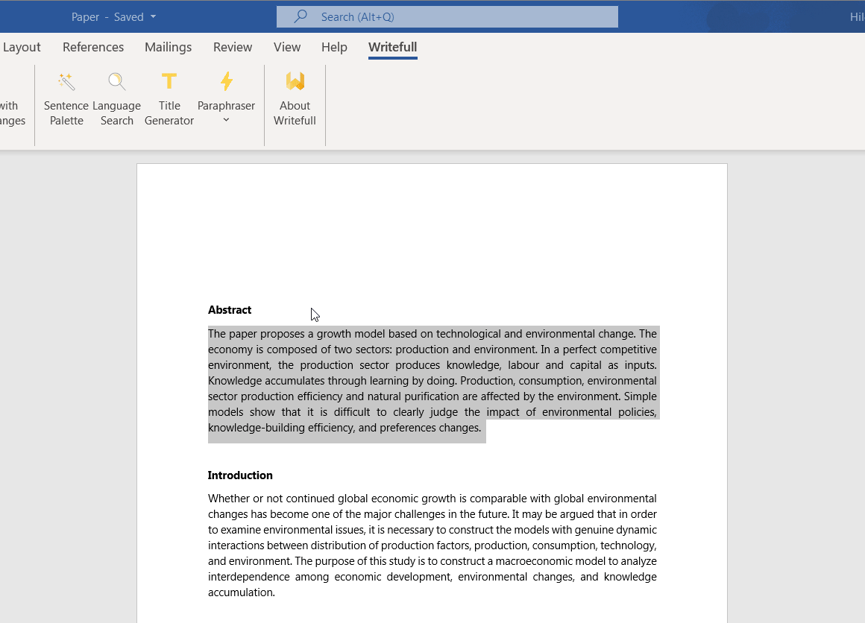This screenshot has height=623, width=865.
Task: Click the Introduction heading in the document
Action: [x=240, y=475]
